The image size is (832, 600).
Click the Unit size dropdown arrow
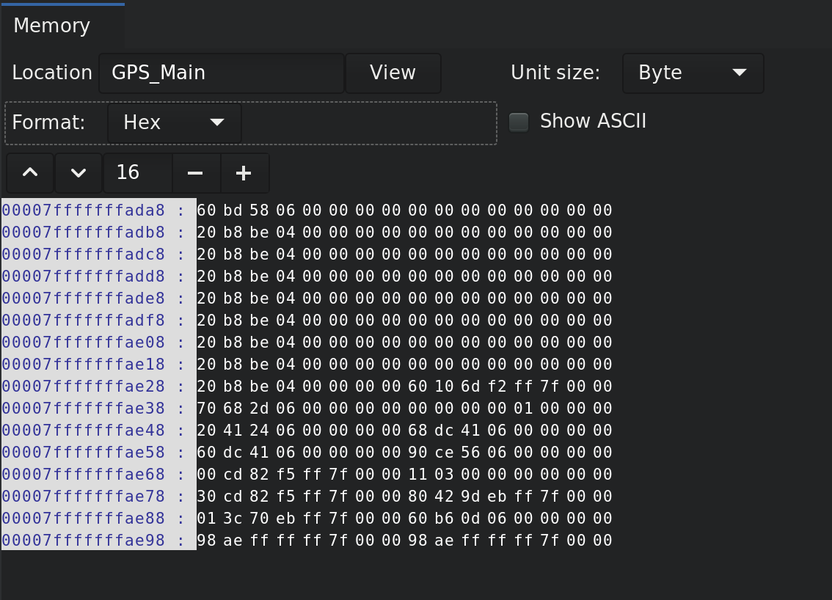739,72
